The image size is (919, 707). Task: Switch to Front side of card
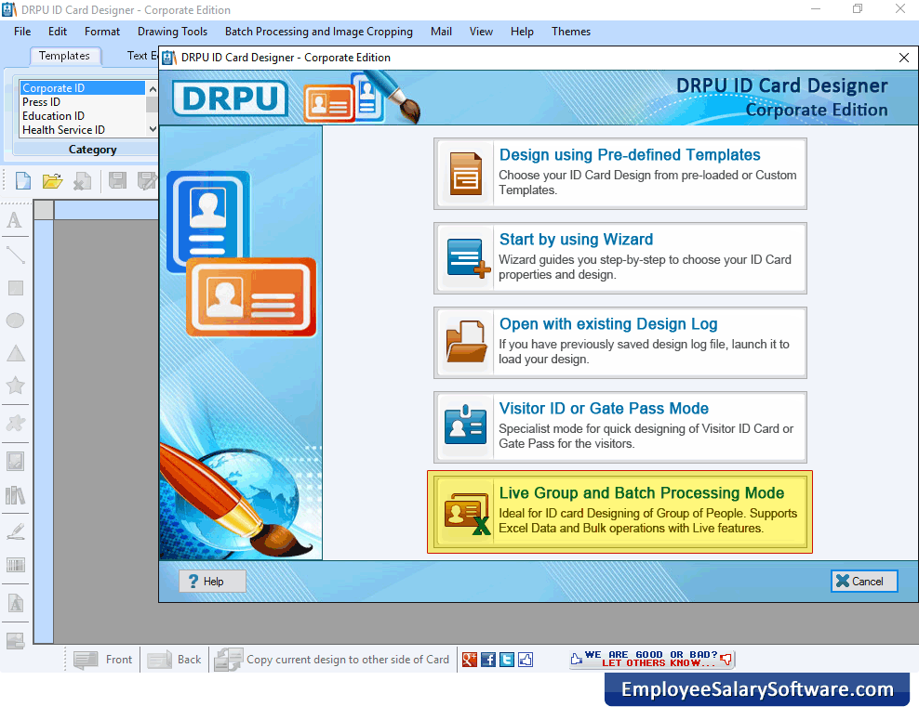click(x=103, y=660)
